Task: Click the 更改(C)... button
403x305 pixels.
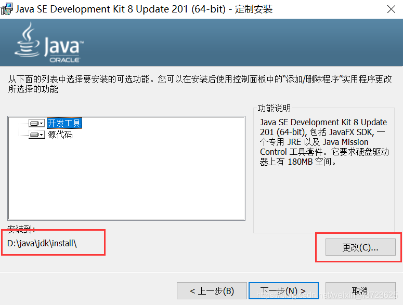Action: [360, 247]
